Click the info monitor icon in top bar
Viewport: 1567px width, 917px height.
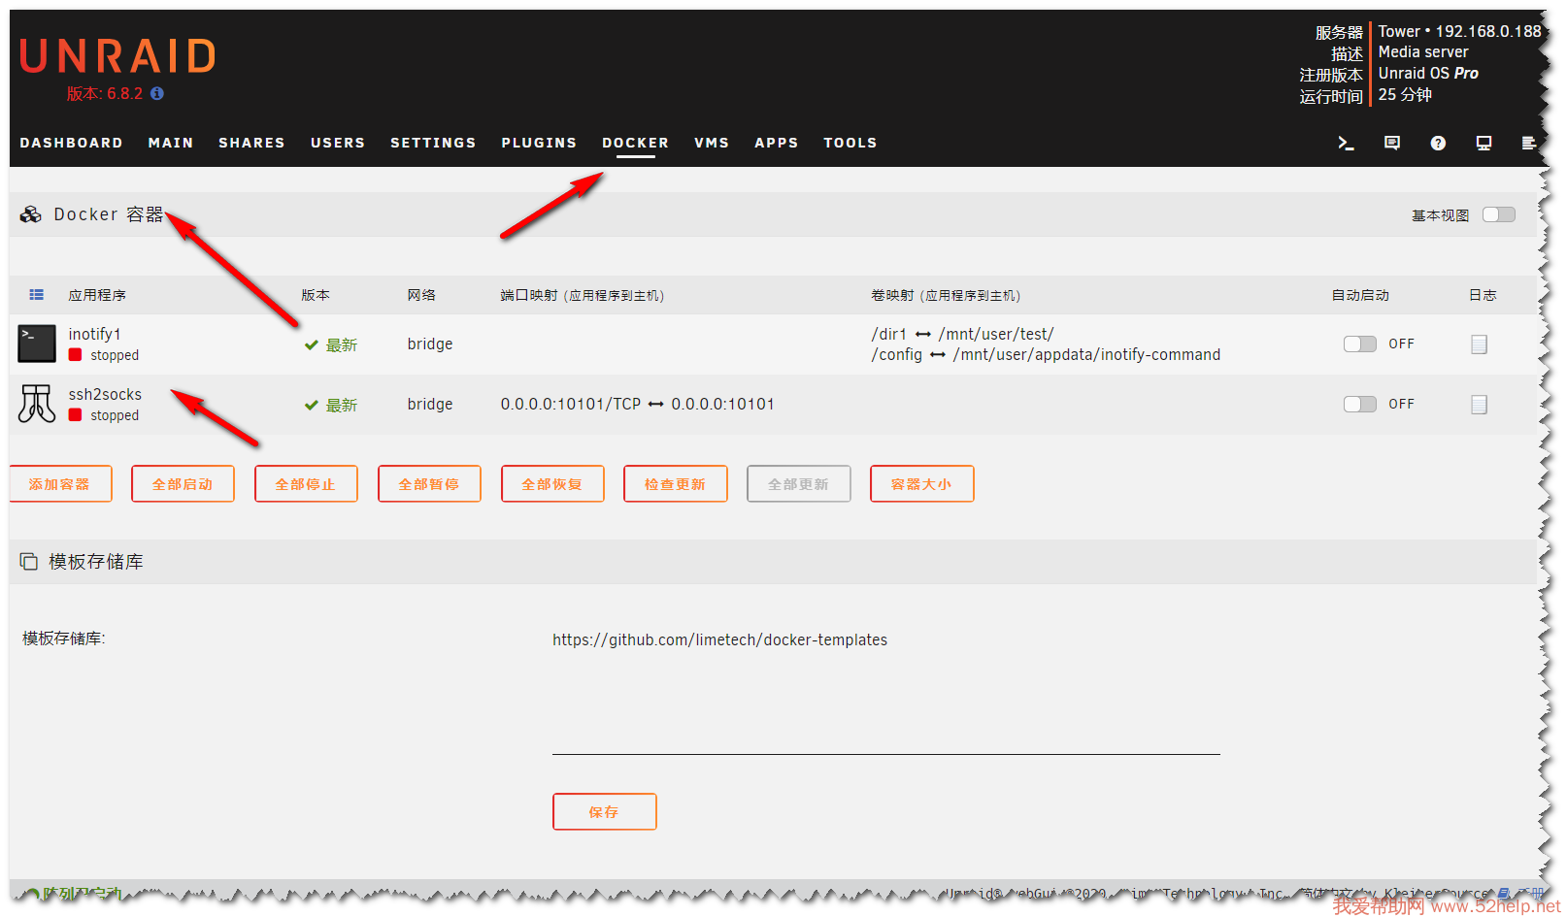click(x=1484, y=143)
